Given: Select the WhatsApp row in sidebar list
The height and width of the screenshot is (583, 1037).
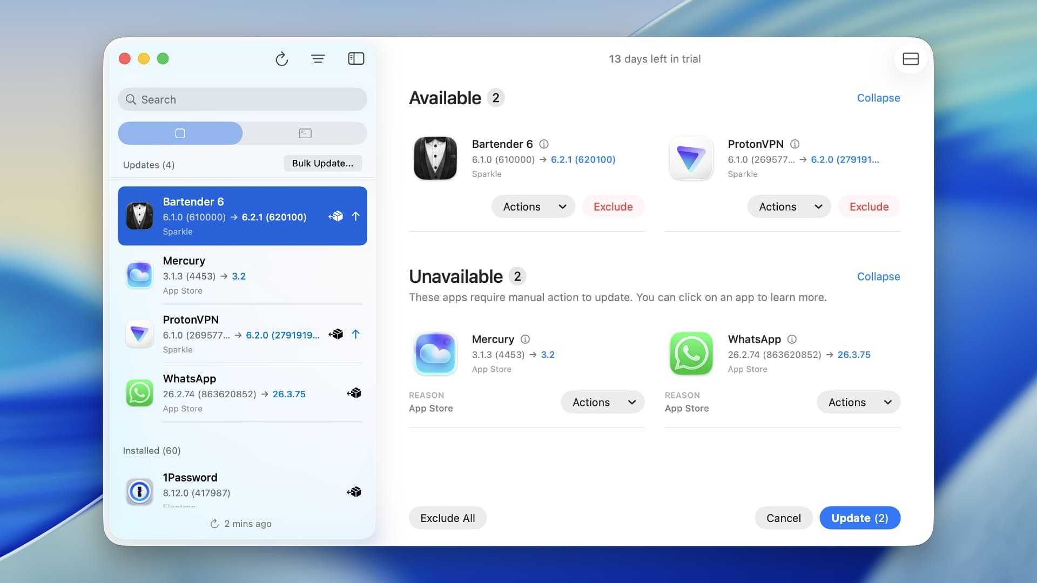Looking at the screenshot, I should pos(243,393).
